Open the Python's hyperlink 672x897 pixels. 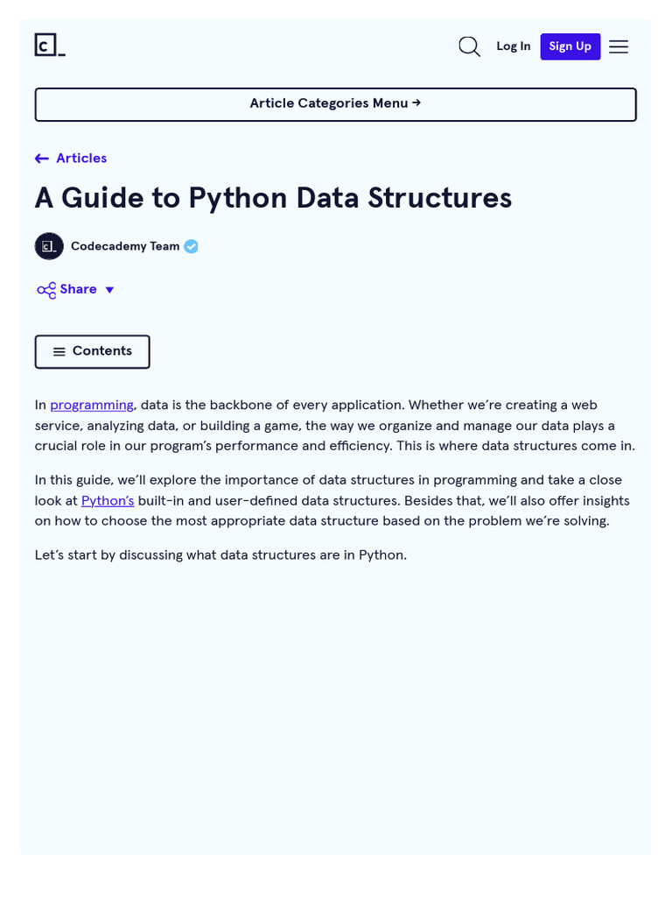point(108,500)
